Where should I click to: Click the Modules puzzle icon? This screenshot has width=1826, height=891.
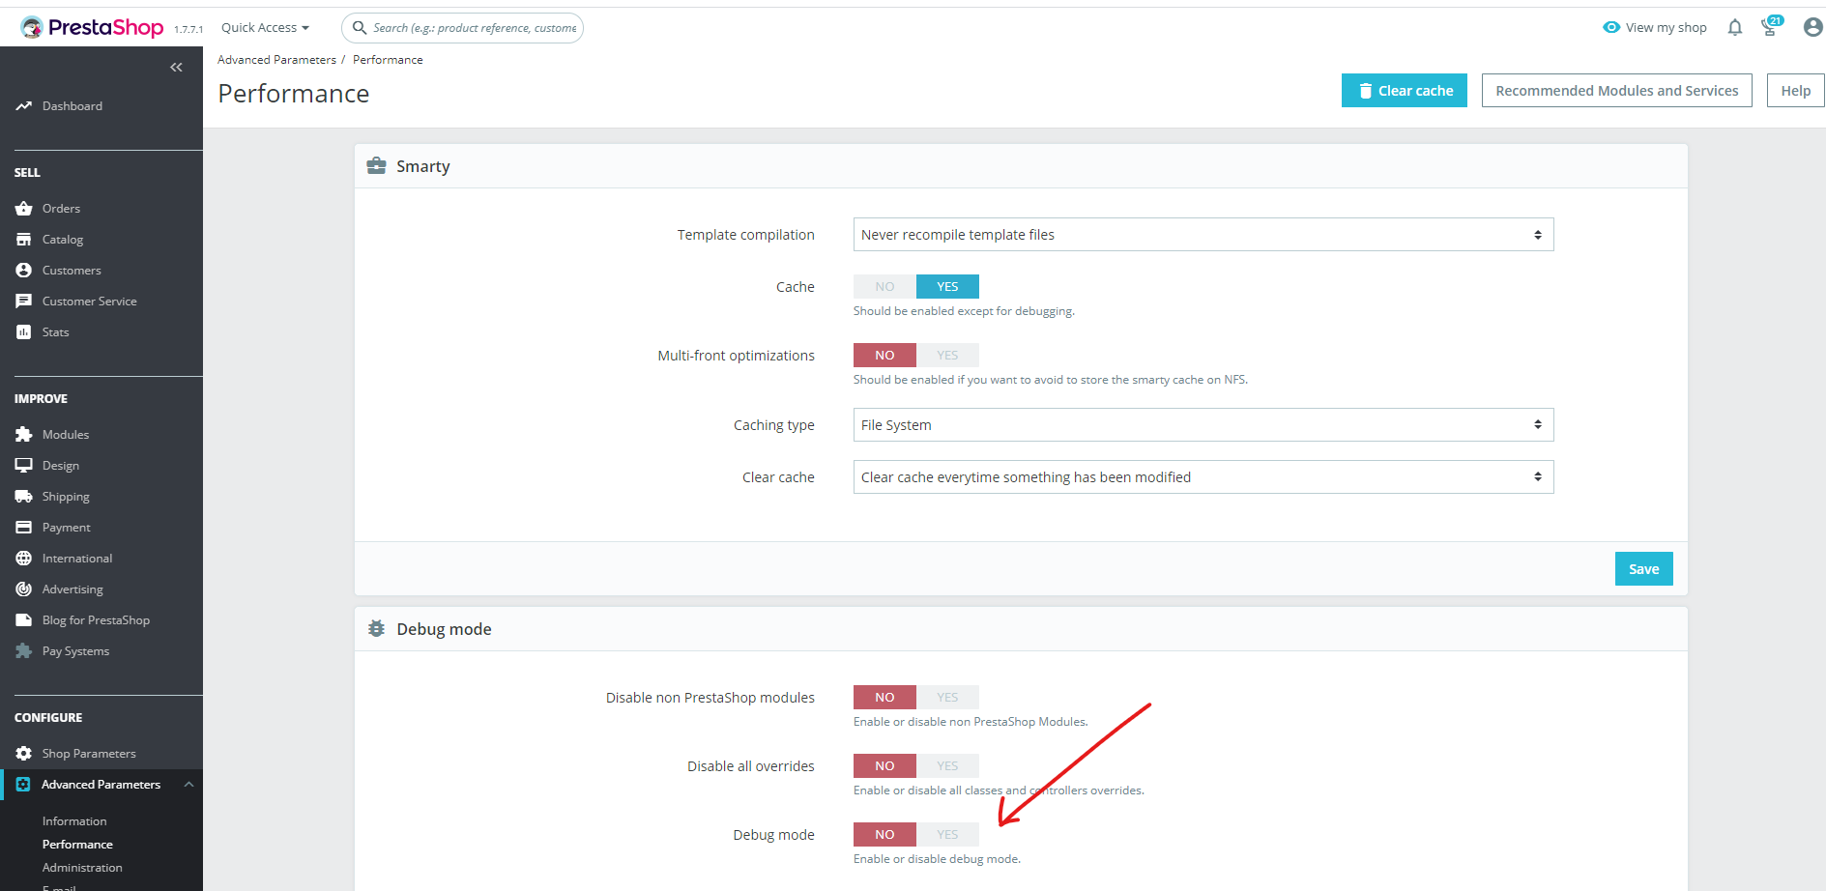(x=24, y=435)
